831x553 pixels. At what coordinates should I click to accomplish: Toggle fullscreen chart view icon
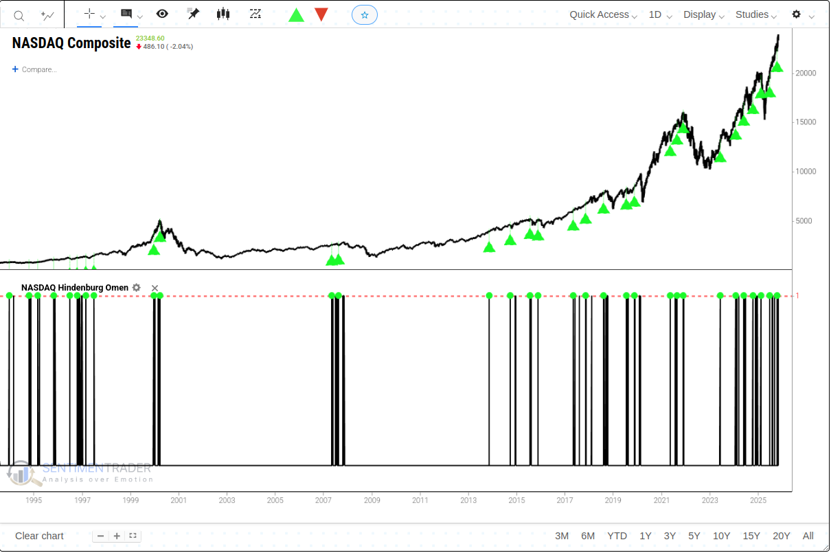[x=133, y=536]
